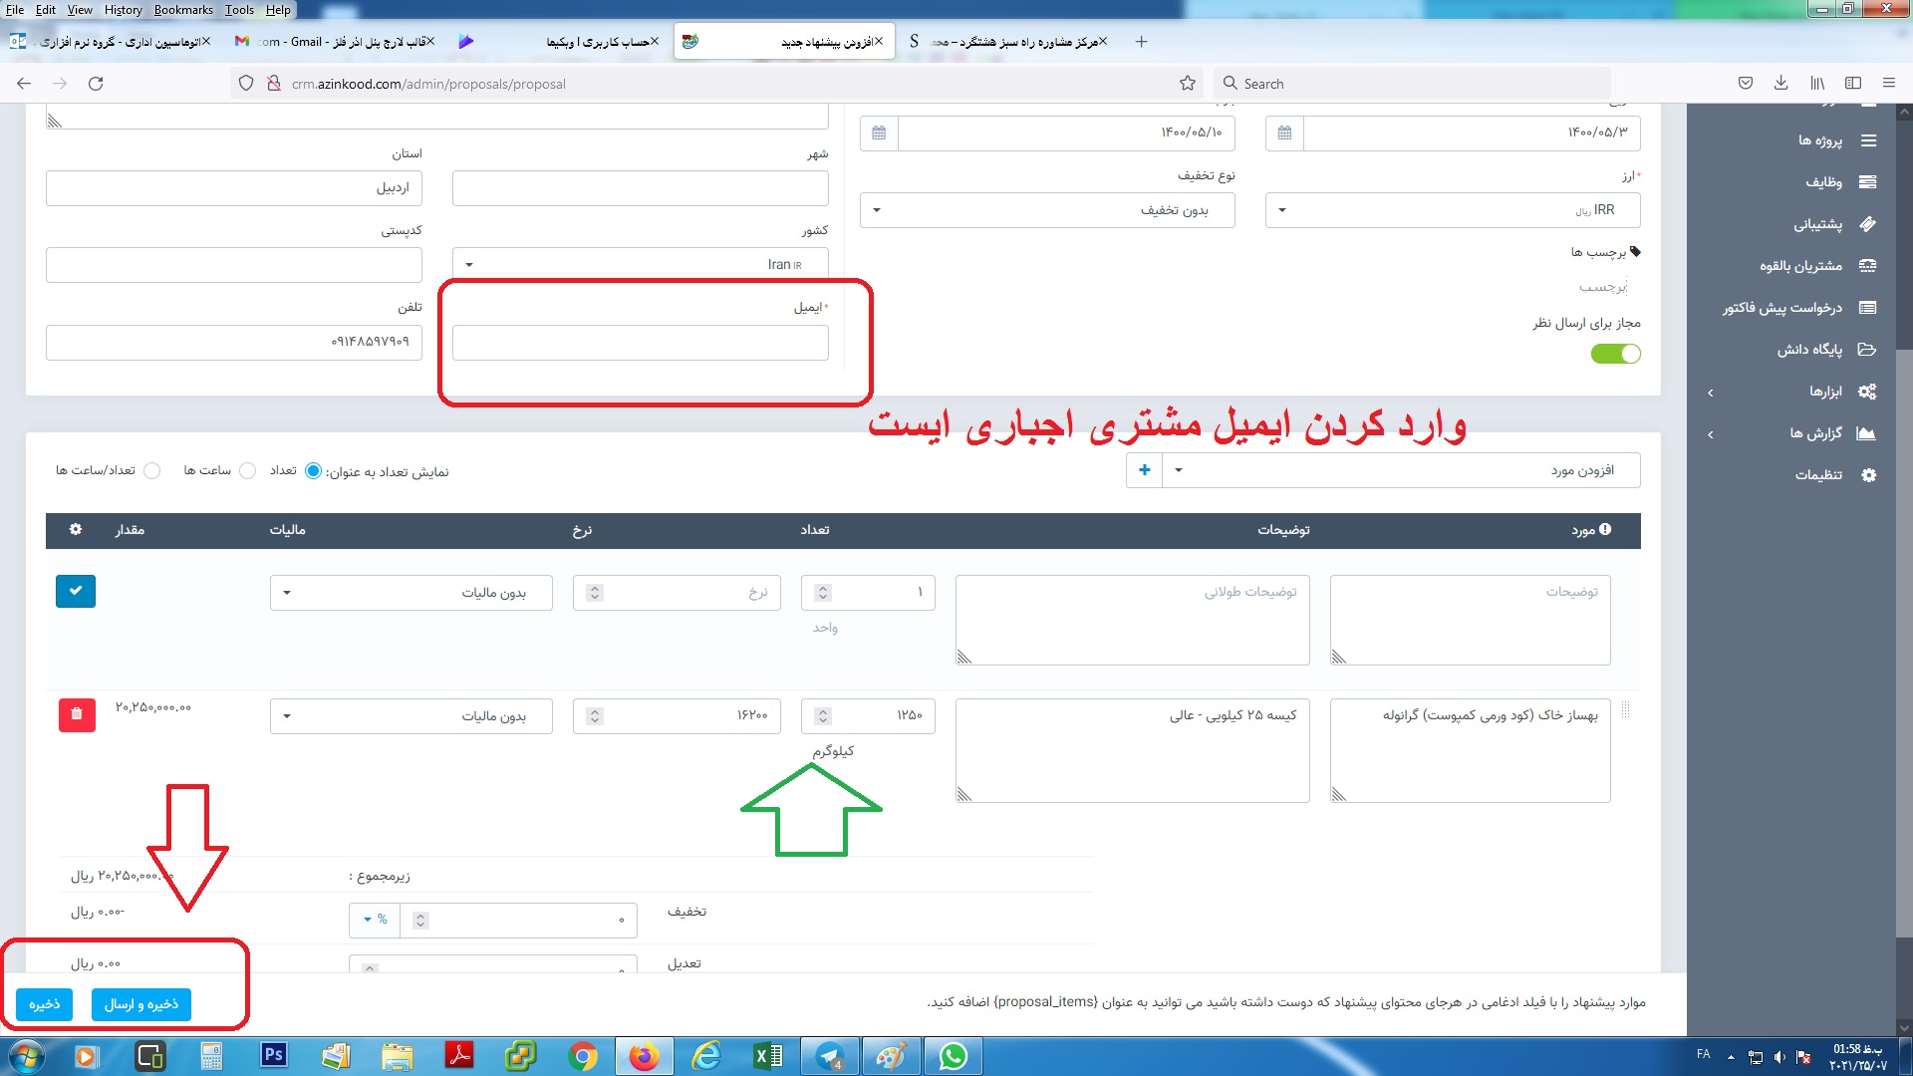Open Leads (مشتریان بالقوه) sidebar icon
Image resolution: width=1913 pixels, height=1076 pixels.
pos(1868,266)
